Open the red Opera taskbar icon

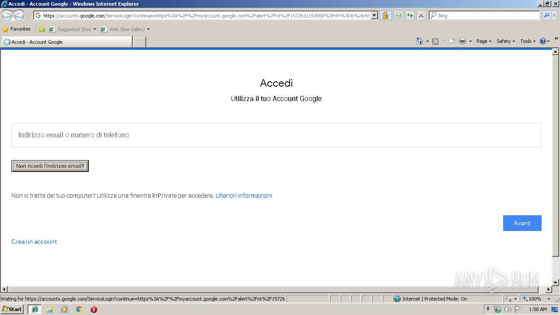(94, 309)
